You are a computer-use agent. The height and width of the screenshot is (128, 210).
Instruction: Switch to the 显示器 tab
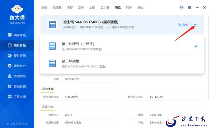(105, 7)
